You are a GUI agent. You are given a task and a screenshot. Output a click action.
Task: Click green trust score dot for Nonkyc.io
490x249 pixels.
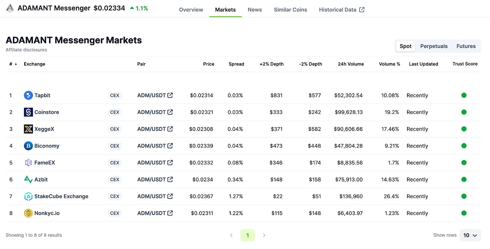(464, 213)
